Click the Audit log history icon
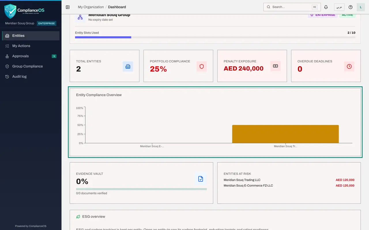 [x=7, y=76]
